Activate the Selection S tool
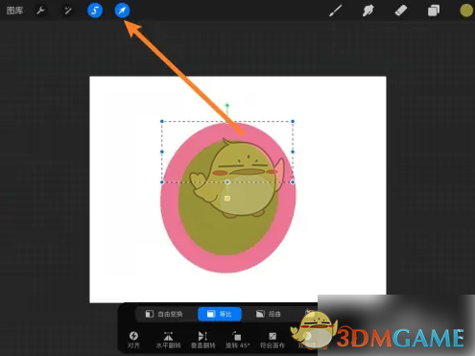This screenshot has width=475, height=356. pyautogui.click(x=95, y=11)
